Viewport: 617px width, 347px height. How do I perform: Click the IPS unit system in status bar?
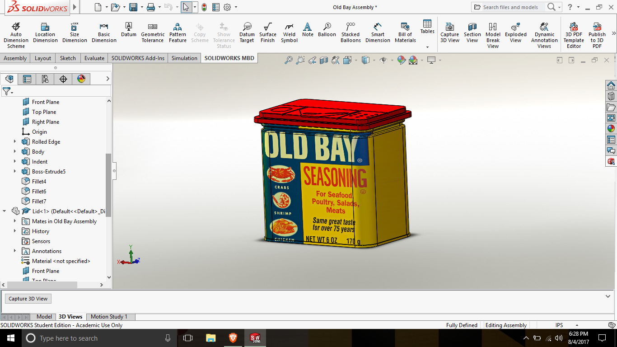click(x=559, y=325)
